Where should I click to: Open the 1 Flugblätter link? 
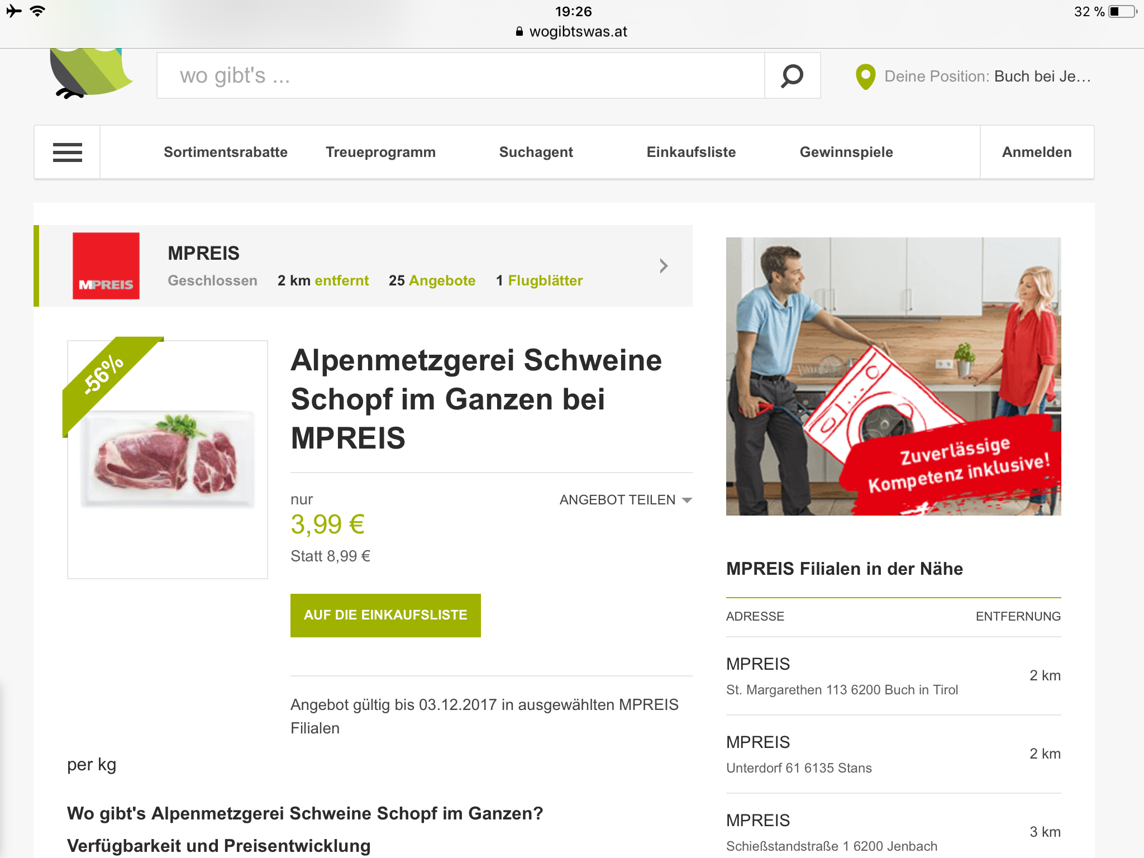tap(539, 280)
